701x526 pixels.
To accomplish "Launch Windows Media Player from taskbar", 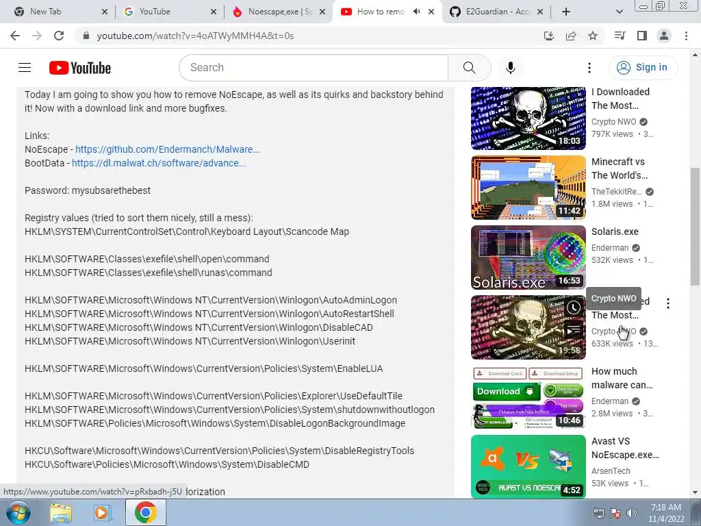I will (103, 513).
